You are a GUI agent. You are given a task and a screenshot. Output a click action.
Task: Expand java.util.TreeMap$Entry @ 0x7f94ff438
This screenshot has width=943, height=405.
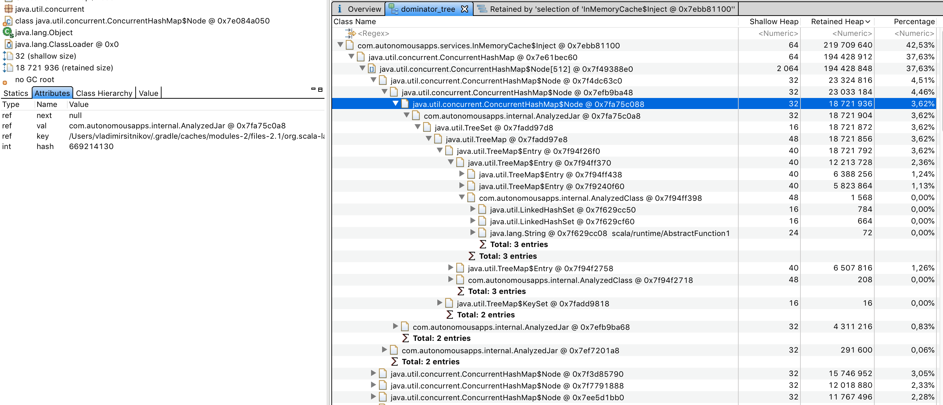point(461,174)
